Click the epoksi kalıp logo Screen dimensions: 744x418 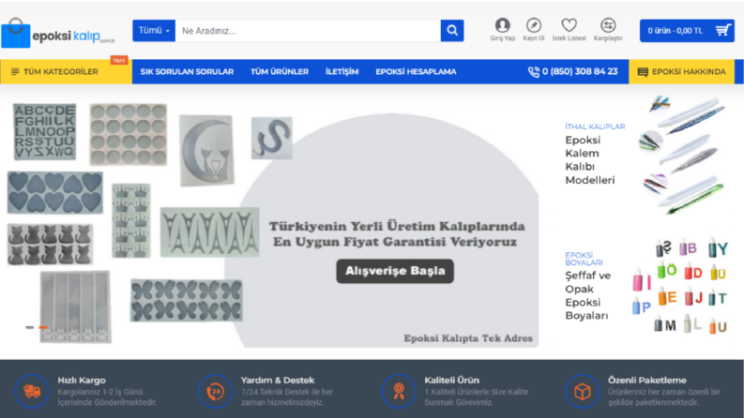tap(58, 33)
